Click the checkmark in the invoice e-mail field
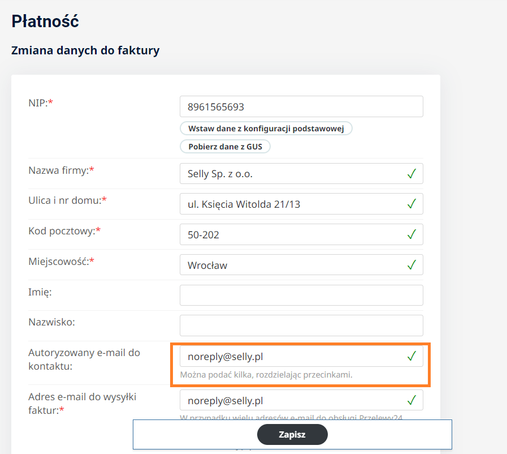Viewport: 507px width, 454px height. pyautogui.click(x=411, y=401)
